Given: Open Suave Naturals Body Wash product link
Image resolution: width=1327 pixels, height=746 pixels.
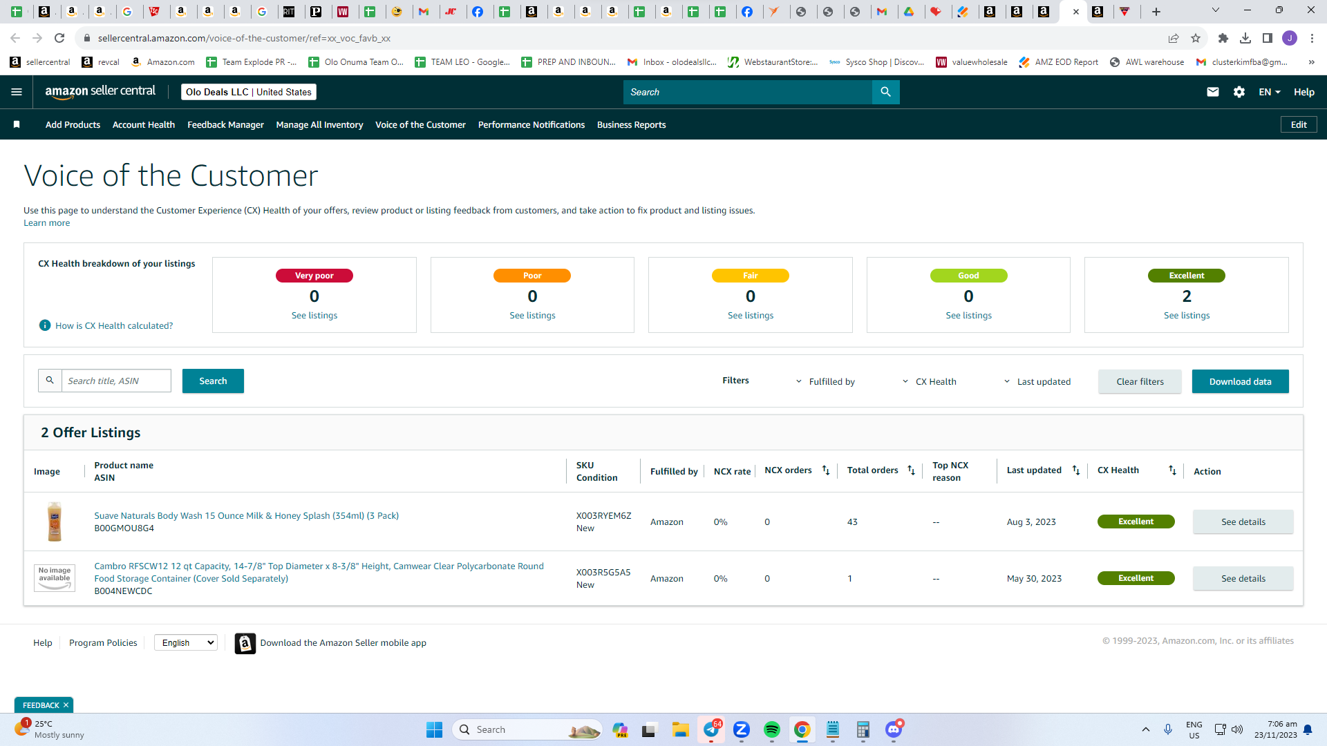Looking at the screenshot, I should (247, 515).
